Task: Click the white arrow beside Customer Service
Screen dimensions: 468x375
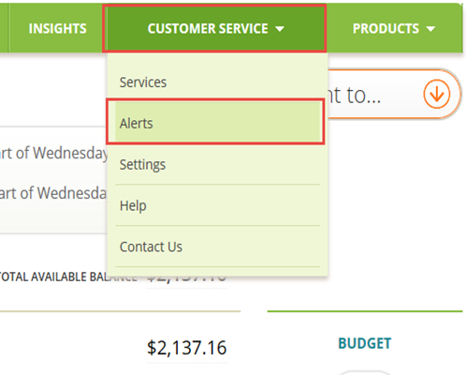Action: [280, 29]
